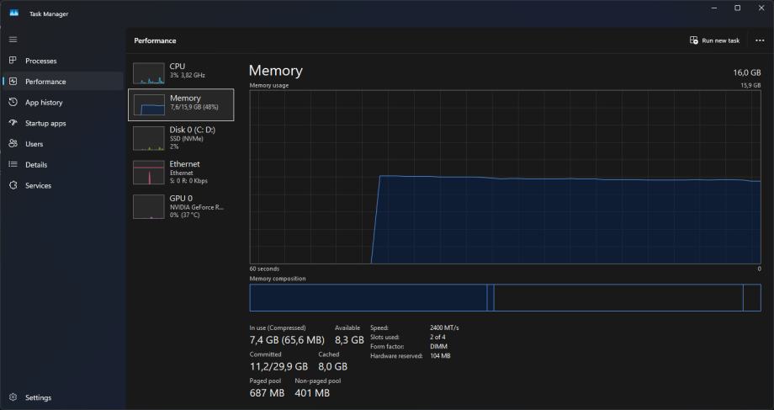
Task: Click the Startup apps speedometer icon
Action: (x=13, y=123)
